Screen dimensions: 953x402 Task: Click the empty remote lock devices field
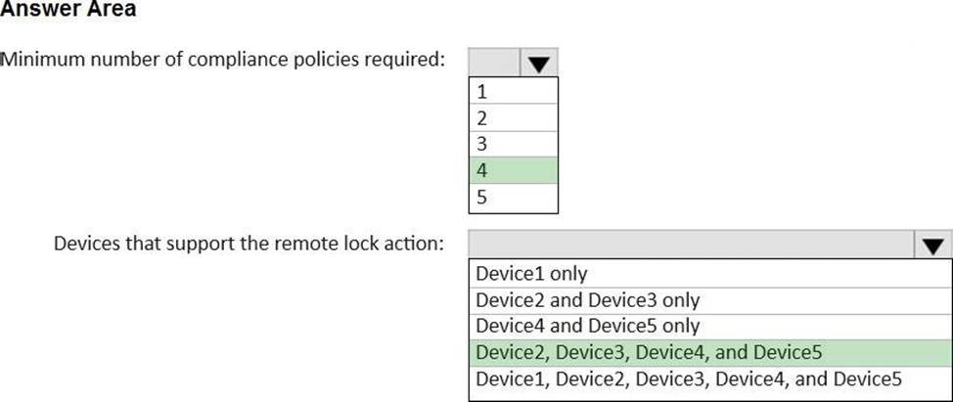pyautogui.click(x=692, y=245)
